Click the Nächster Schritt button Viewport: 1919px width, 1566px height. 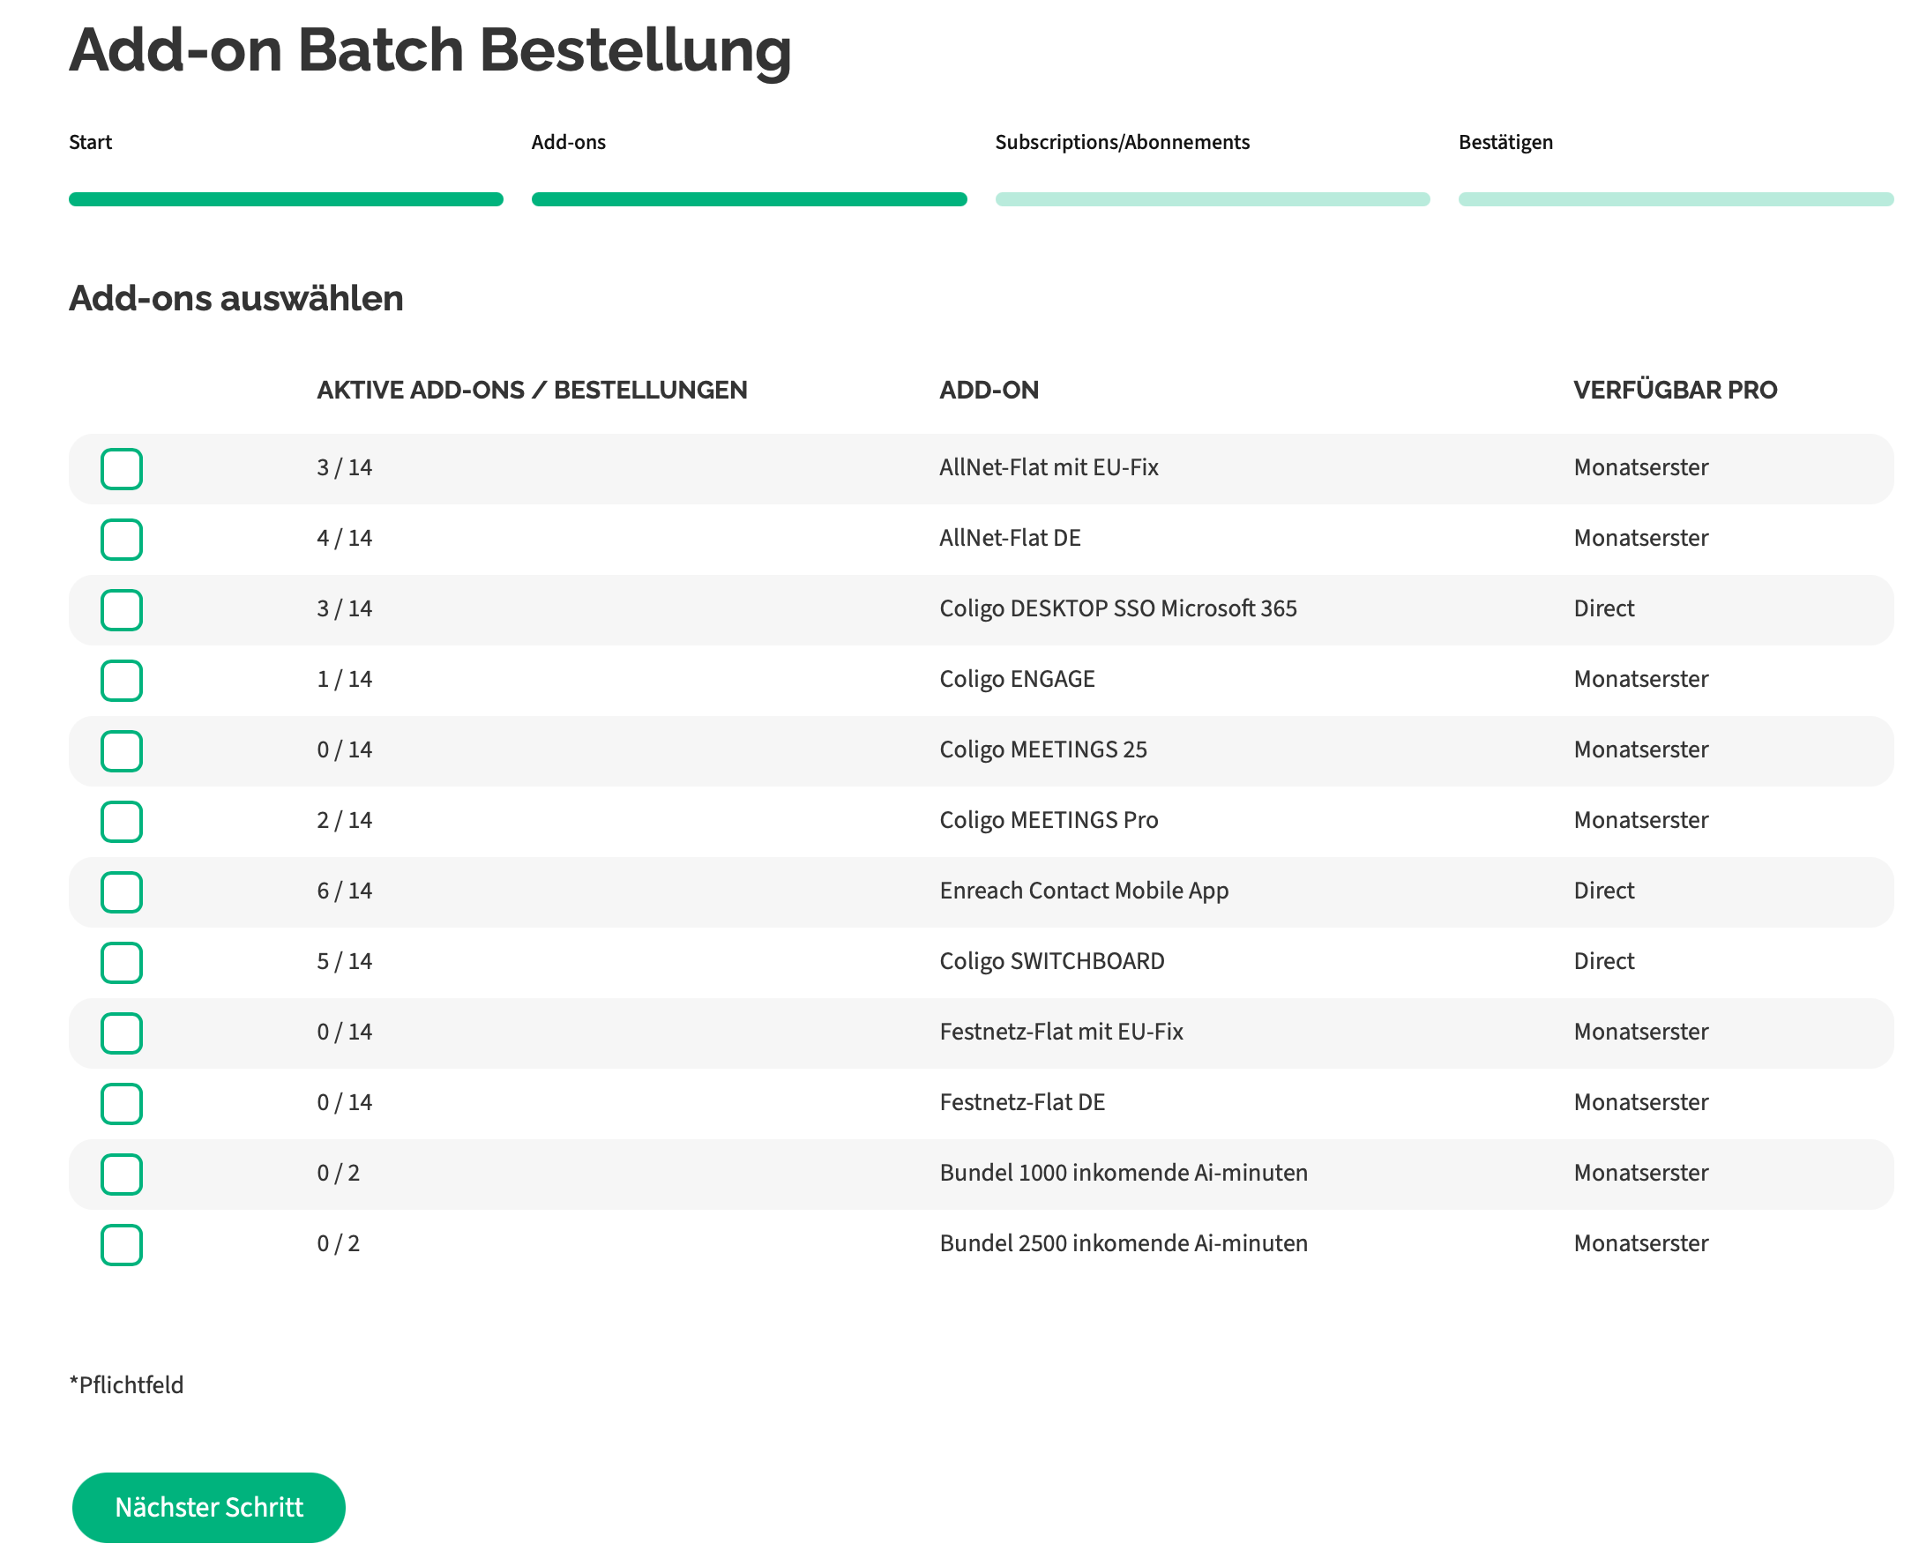(208, 1508)
